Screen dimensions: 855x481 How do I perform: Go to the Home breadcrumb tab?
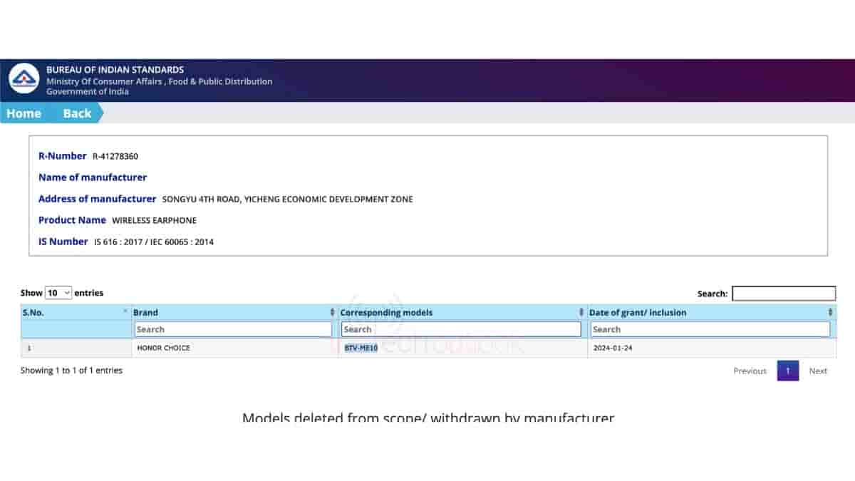click(x=24, y=113)
